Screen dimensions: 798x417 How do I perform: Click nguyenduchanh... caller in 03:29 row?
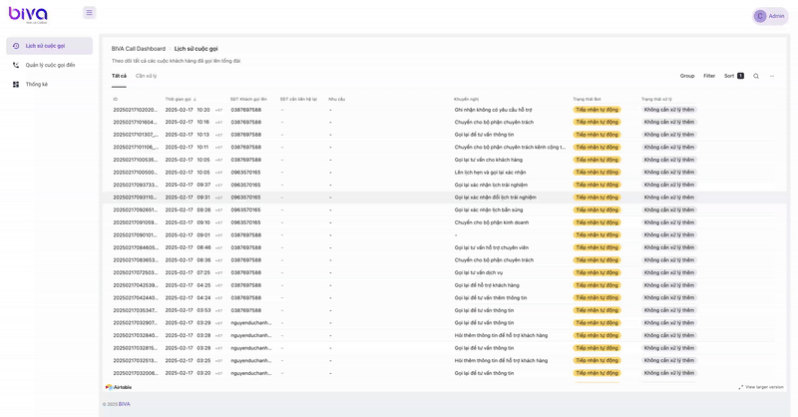pos(251,323)
